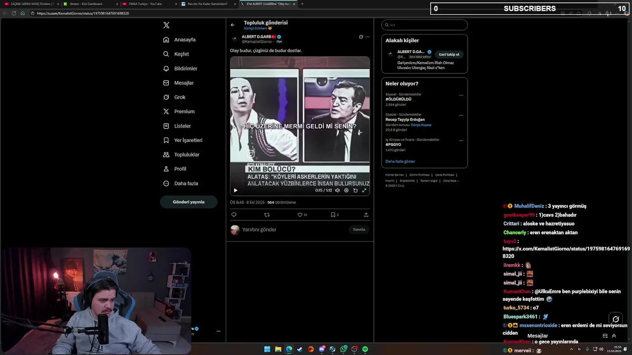
Task: Open more options for Erdoğan trend
Action: pyautogui.click(x=461, y=115)
